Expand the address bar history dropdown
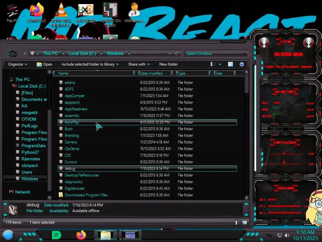 (x=169, y=54)
